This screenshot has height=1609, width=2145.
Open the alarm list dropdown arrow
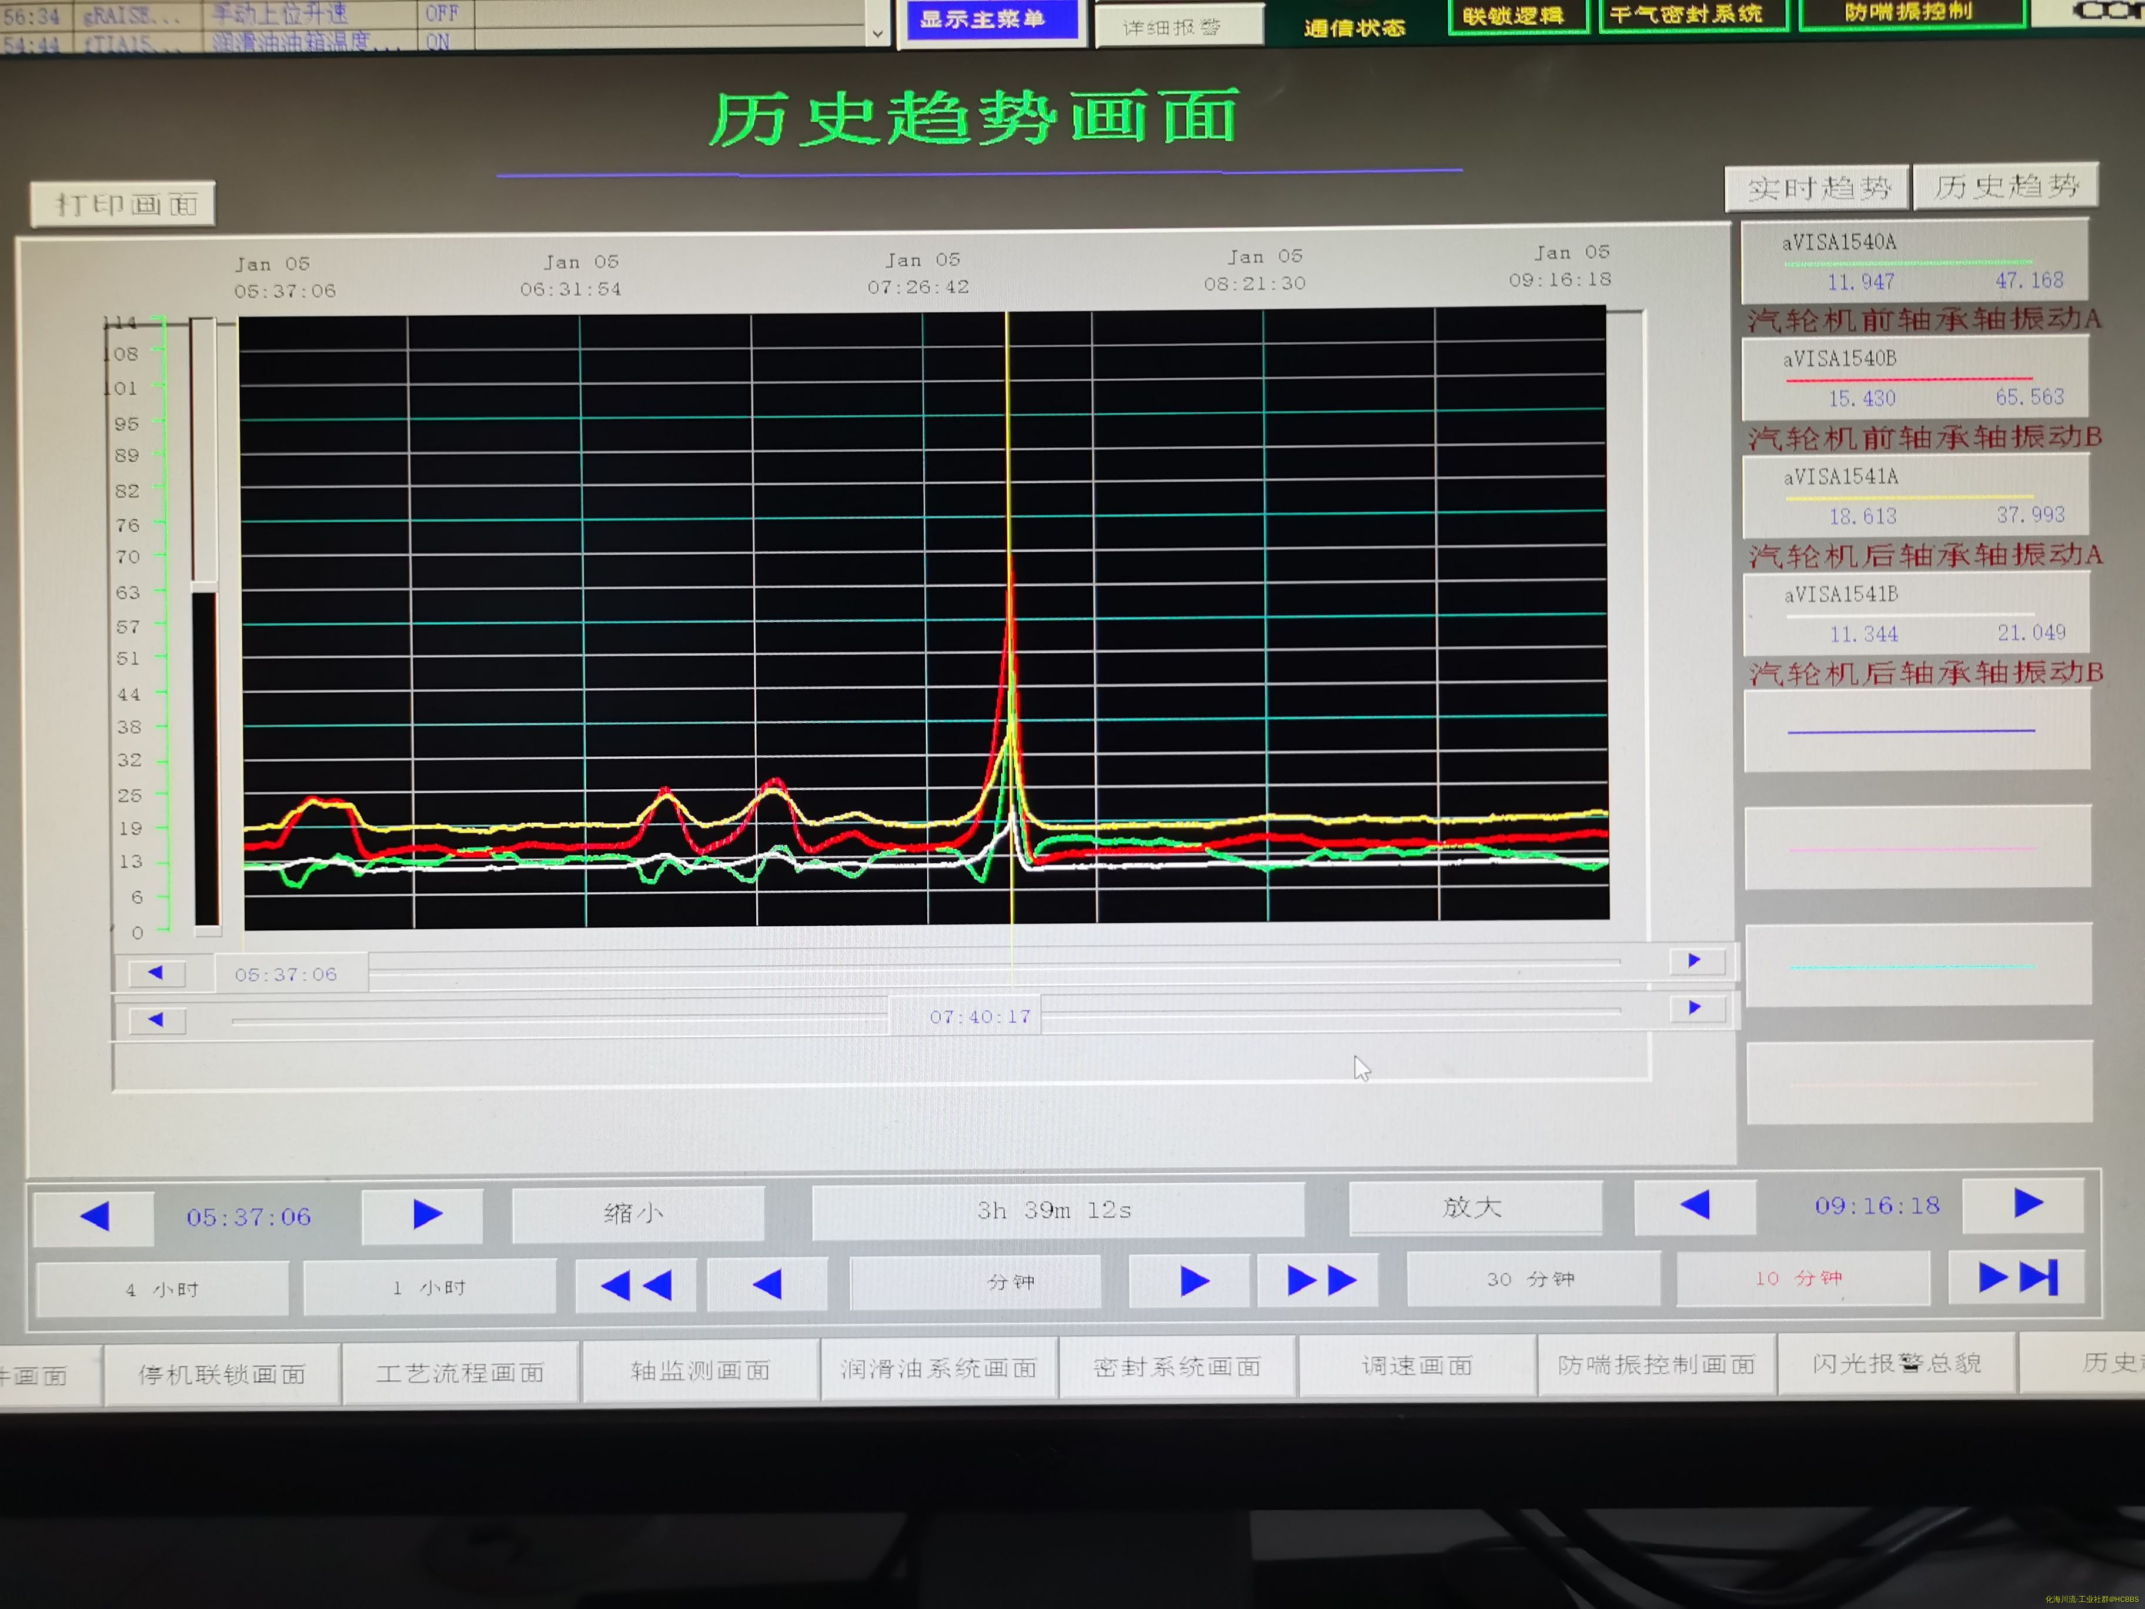(x=877, y=34)
